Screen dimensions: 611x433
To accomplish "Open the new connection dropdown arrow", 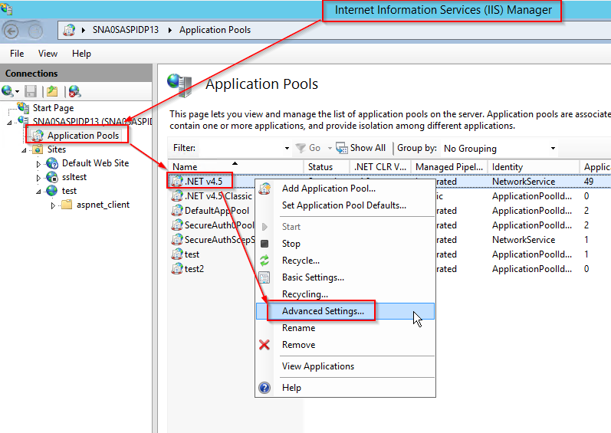I will [17, 92].
